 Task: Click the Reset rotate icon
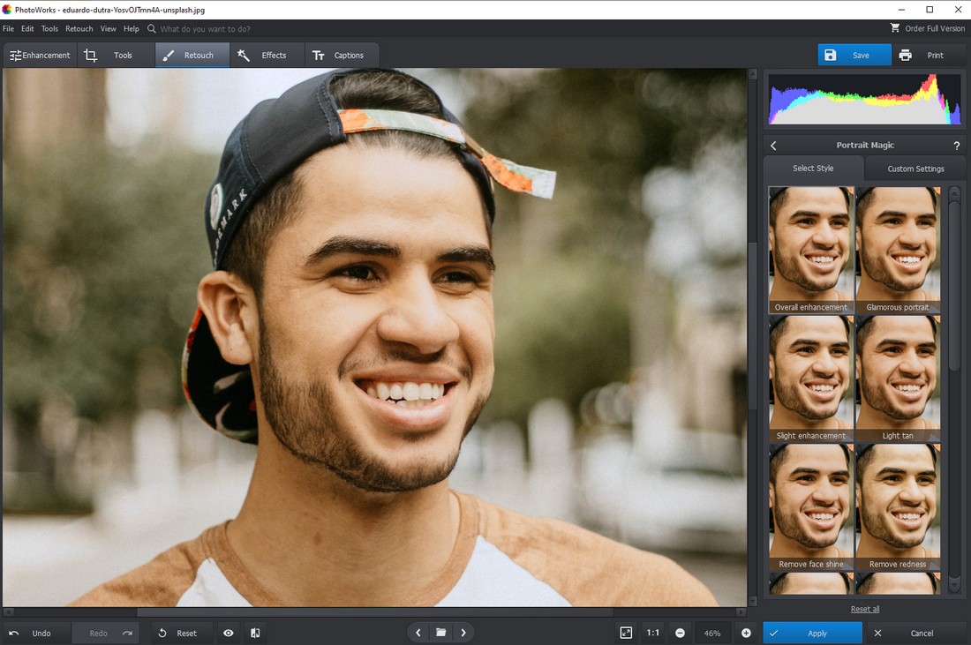pos(162,634)
